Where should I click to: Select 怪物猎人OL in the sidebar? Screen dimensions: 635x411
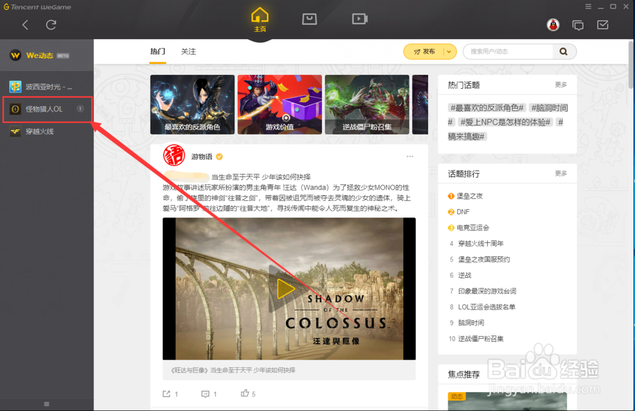click(x=44, y=109)
